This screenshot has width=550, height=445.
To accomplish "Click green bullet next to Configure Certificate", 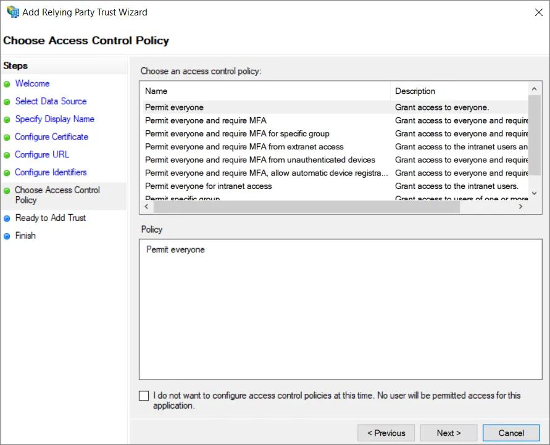I will 7,138.
